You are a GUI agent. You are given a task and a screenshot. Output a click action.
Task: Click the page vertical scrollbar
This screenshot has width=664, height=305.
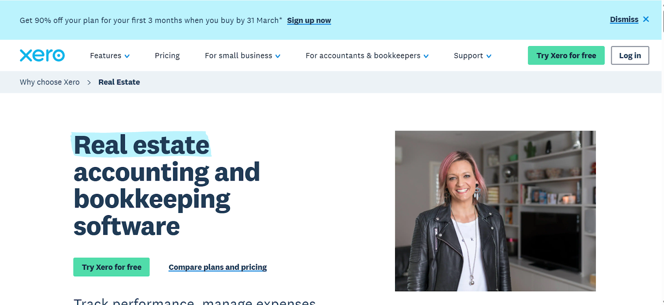663,152
